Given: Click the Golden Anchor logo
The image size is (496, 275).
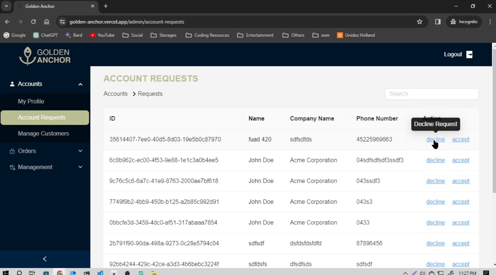Looking at the screenshot, I should 45,56.
